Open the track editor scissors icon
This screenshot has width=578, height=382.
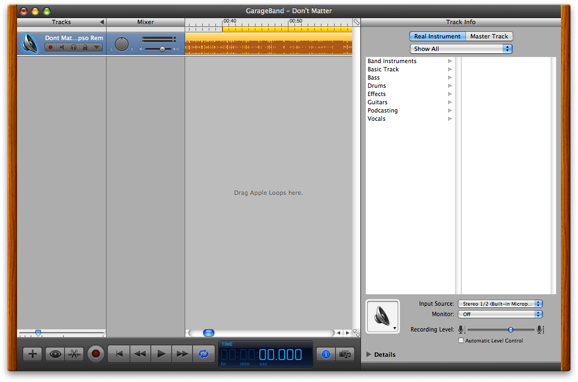74,354
